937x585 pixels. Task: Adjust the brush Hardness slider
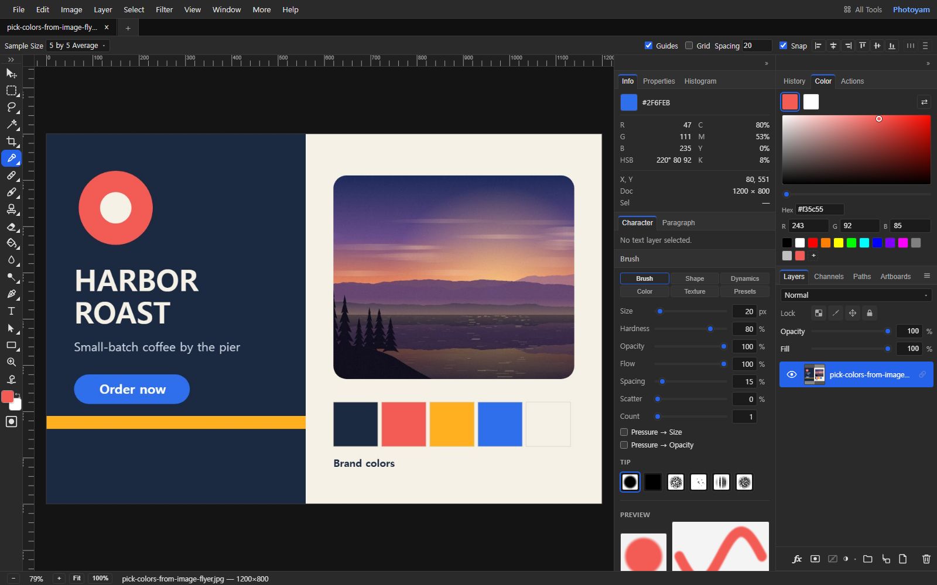pos(691,329)
